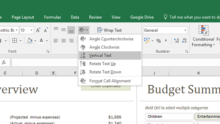Open the Borders dropdown arrow
This screenshot has width=220, height=124.
(x=20, y=41)
